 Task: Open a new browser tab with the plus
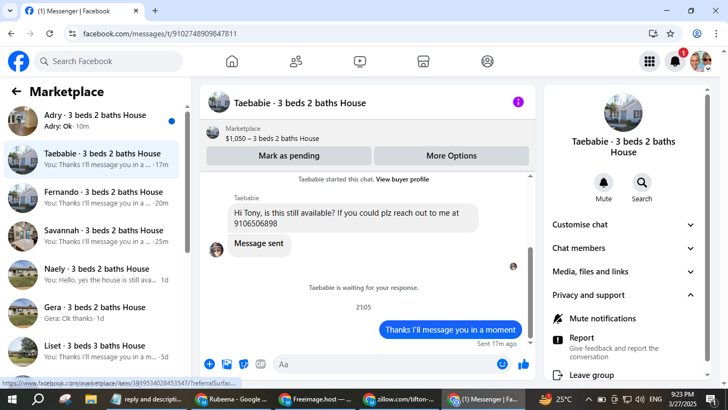pyautogui.click(x=155, y=11)
